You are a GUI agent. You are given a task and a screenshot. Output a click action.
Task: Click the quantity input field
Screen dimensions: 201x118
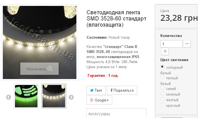[x=171, y=44]
